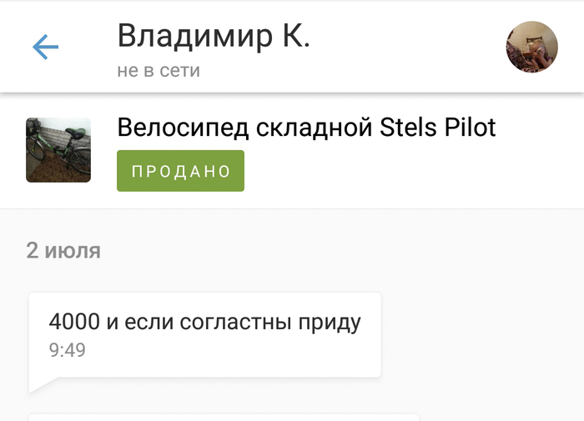Open Владимир К. round avatar photo
This screenshot has height=421, width=584.
tap(532, 47)
